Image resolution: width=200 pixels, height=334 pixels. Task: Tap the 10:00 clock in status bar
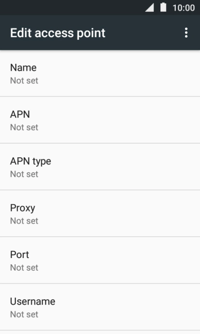click(x=184, y=8)
